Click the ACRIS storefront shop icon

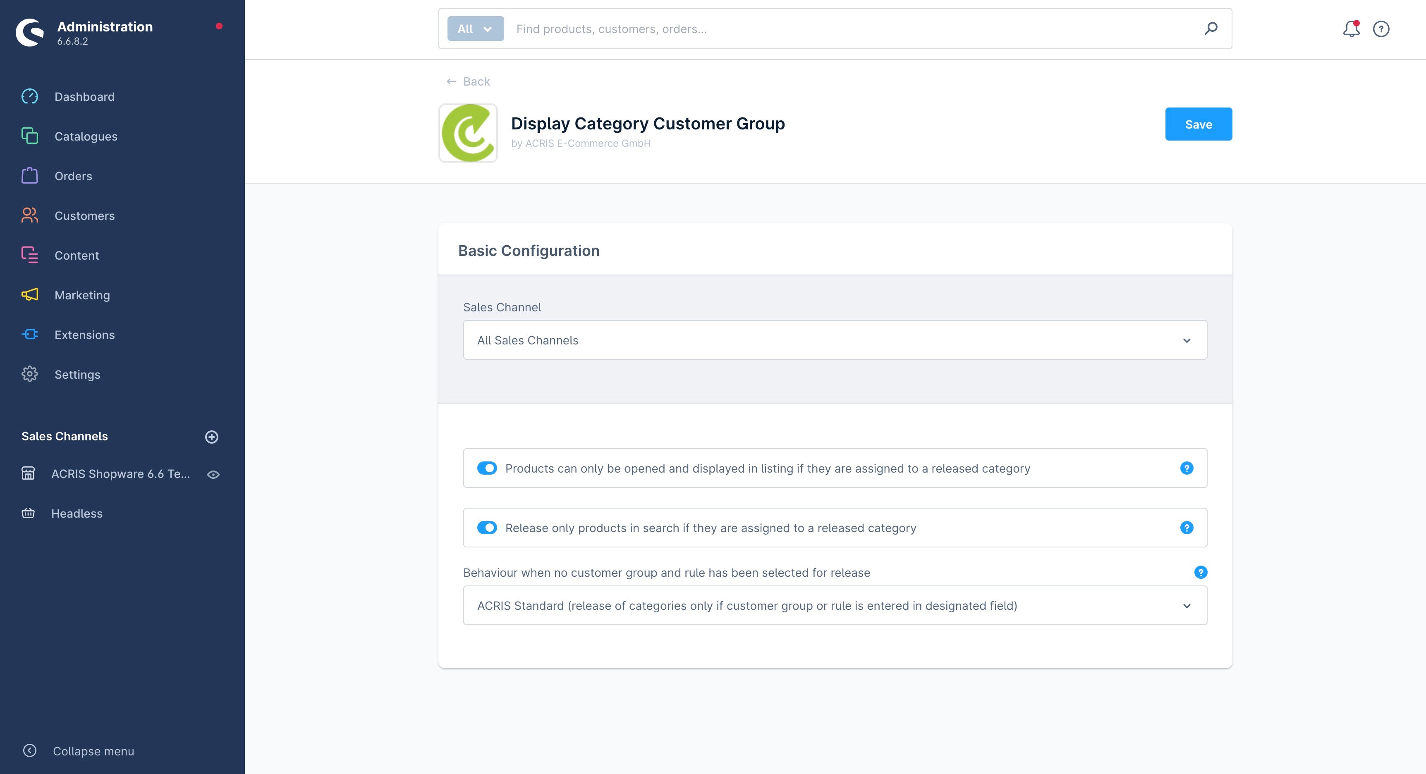pyautogui.click(x=28, y=473)
